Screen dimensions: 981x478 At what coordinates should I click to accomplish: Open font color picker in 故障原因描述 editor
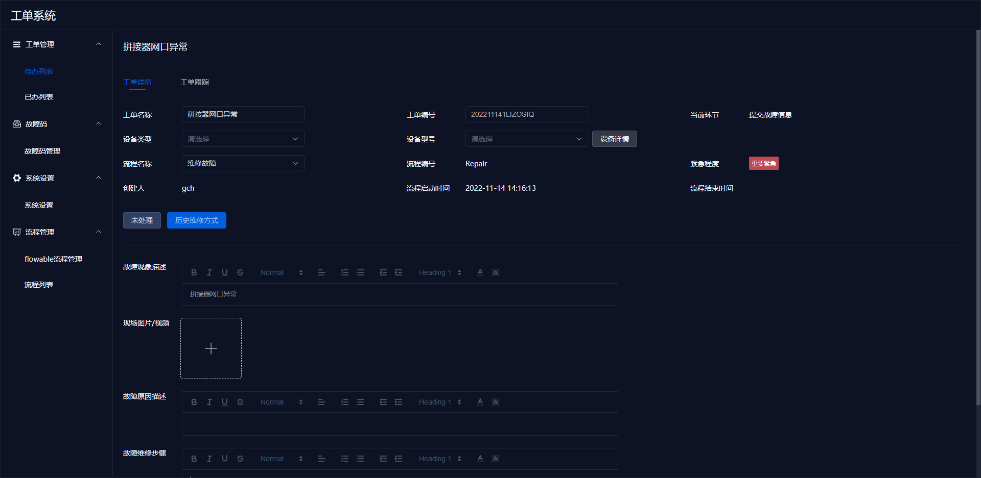tap(480, 402)
